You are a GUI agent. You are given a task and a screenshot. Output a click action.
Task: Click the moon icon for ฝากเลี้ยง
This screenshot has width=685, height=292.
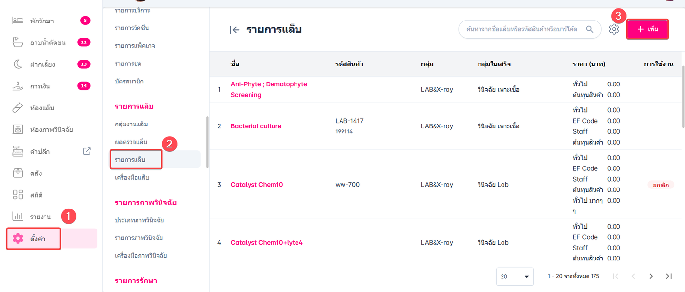(18, 64)
